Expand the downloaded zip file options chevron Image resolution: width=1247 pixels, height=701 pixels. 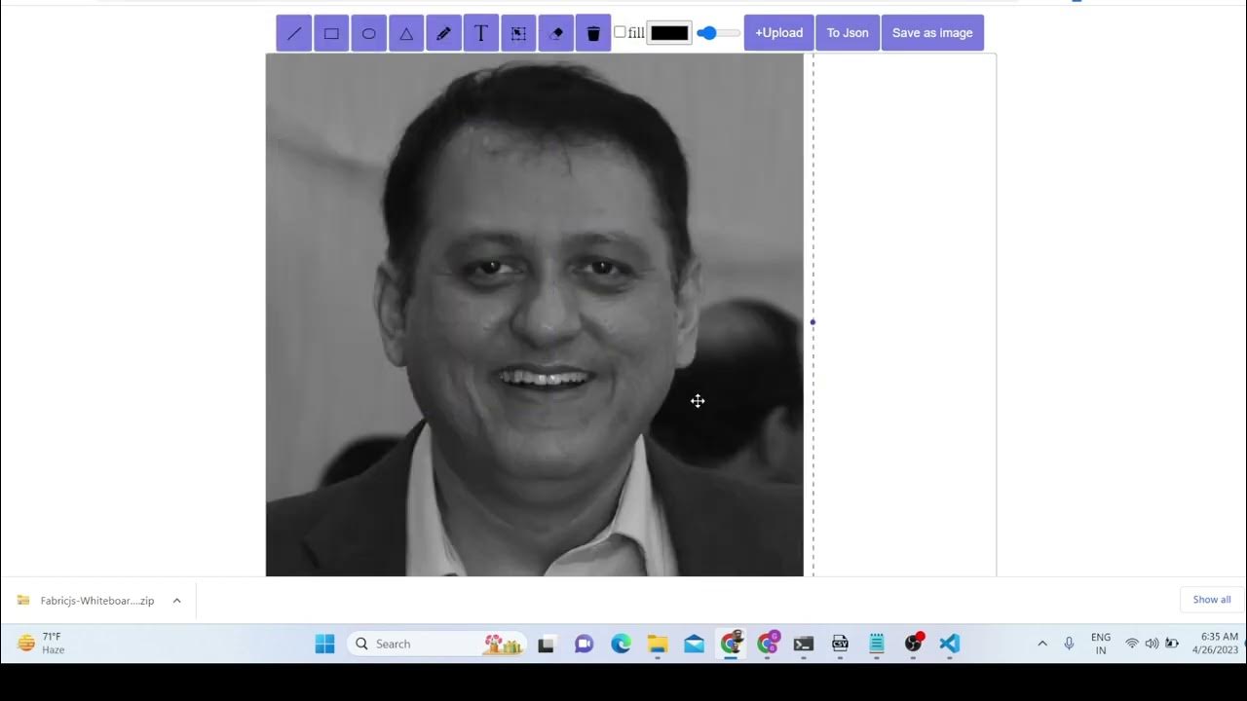coord(176,601)
